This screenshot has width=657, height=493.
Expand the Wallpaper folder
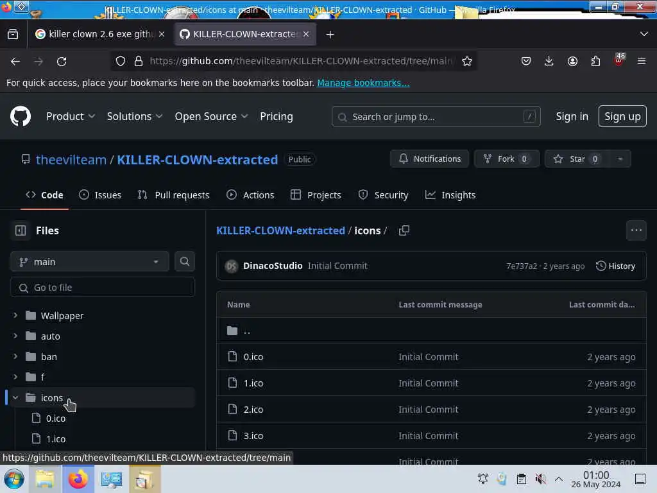coord(15,315)
